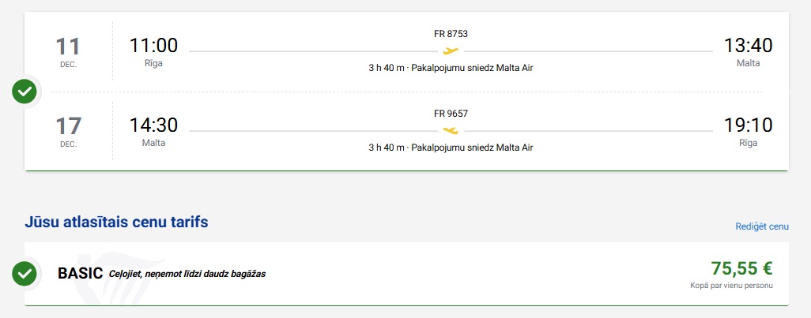Click the Jūsu atlasītais cenu tarifs heading

pyautogui.click(x=116, y=222)
